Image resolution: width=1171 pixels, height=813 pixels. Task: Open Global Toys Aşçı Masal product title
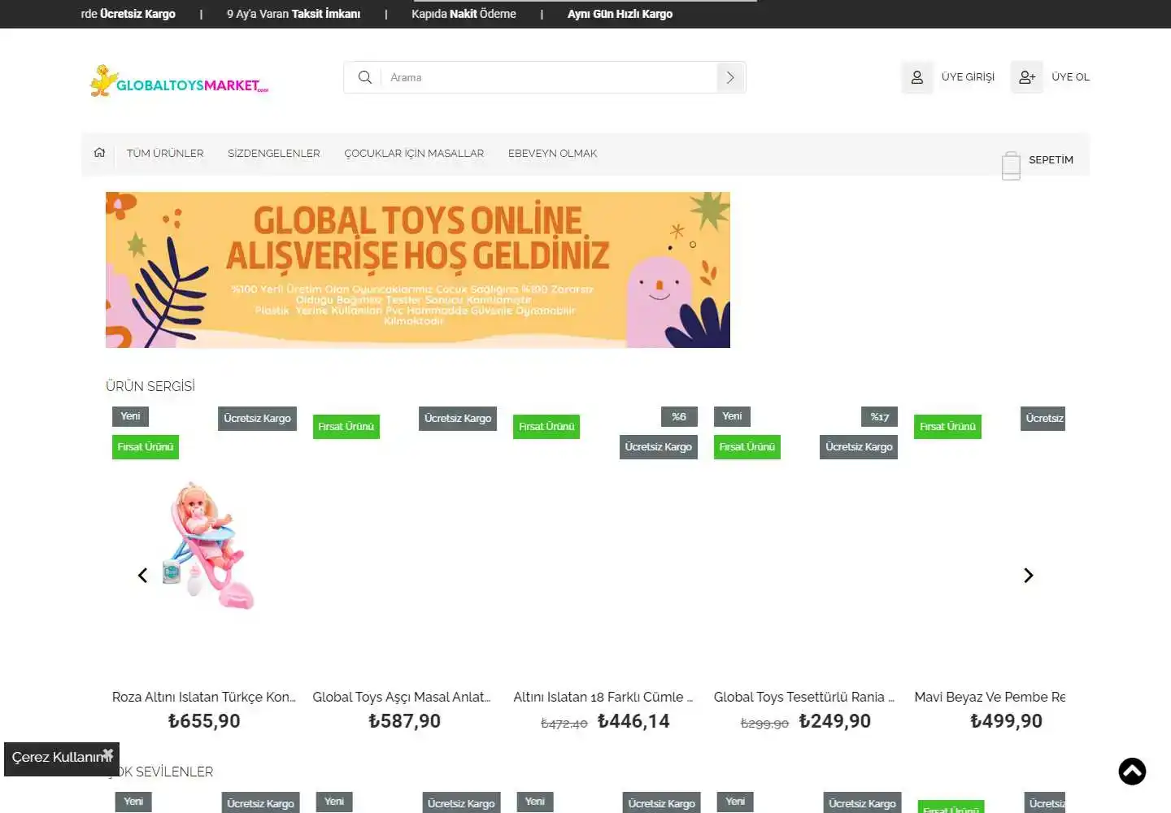point(402,697)
